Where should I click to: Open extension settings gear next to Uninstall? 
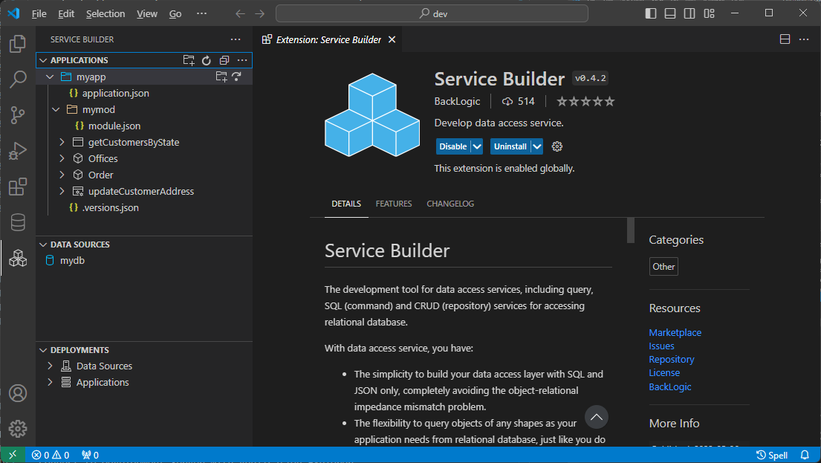(x=557, y=146)
